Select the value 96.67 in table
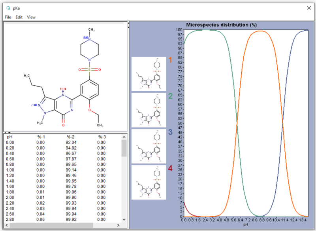316x231 pixels. coord(71,153)
